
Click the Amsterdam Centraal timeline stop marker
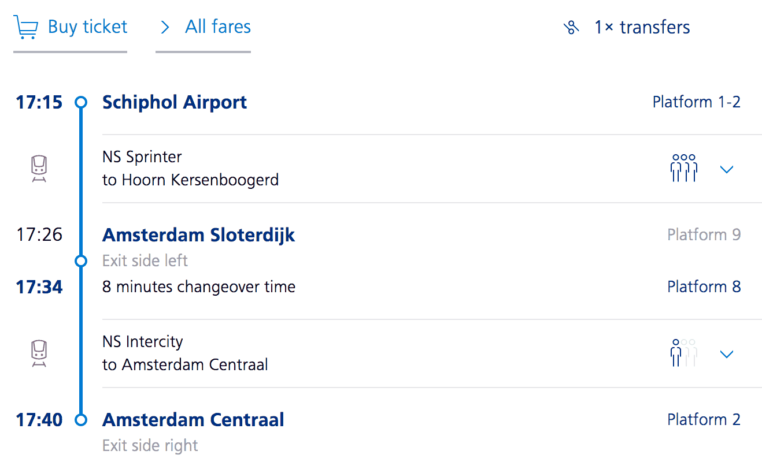tap(81, 420)
